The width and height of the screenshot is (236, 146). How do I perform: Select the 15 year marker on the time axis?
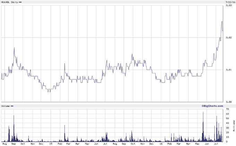(51, 143)
